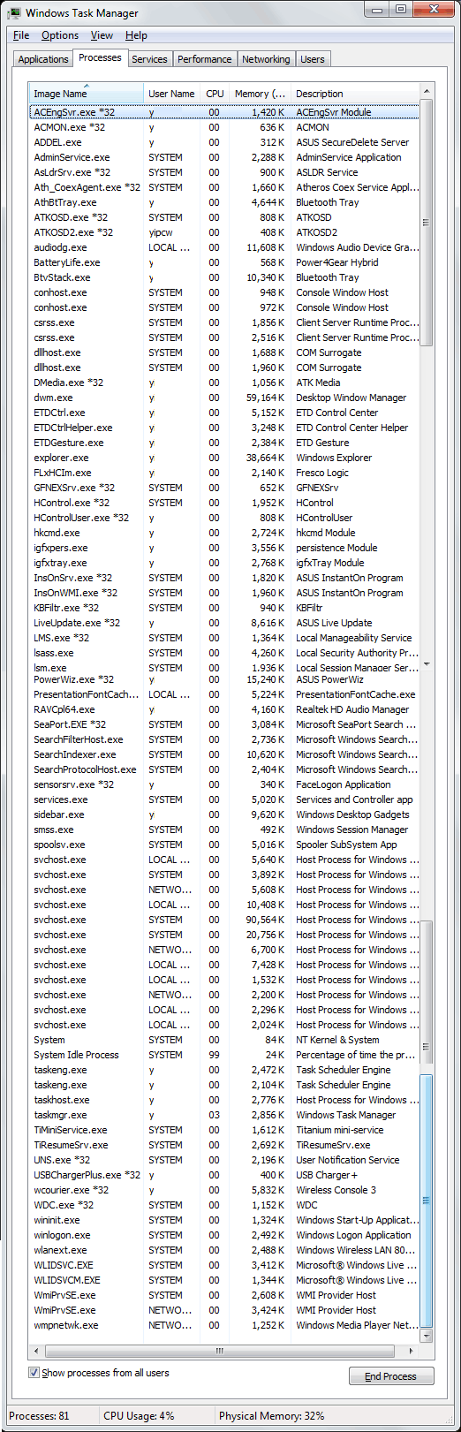
Task: Select the hkcmd.exe process
Action: [x=224, y=533]
